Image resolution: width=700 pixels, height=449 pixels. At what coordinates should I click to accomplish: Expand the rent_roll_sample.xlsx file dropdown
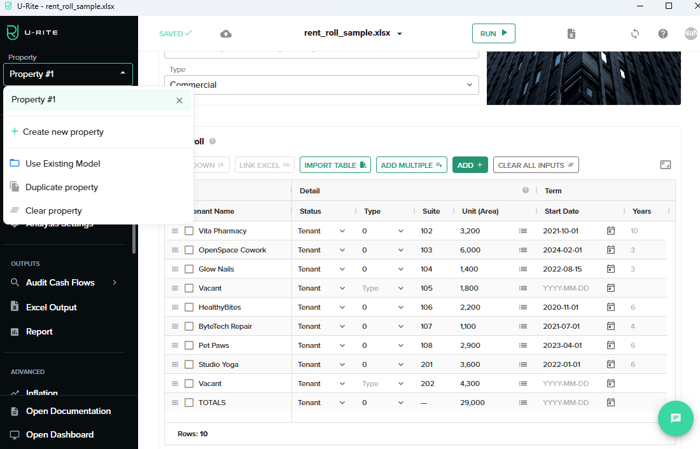coord(400,34)
